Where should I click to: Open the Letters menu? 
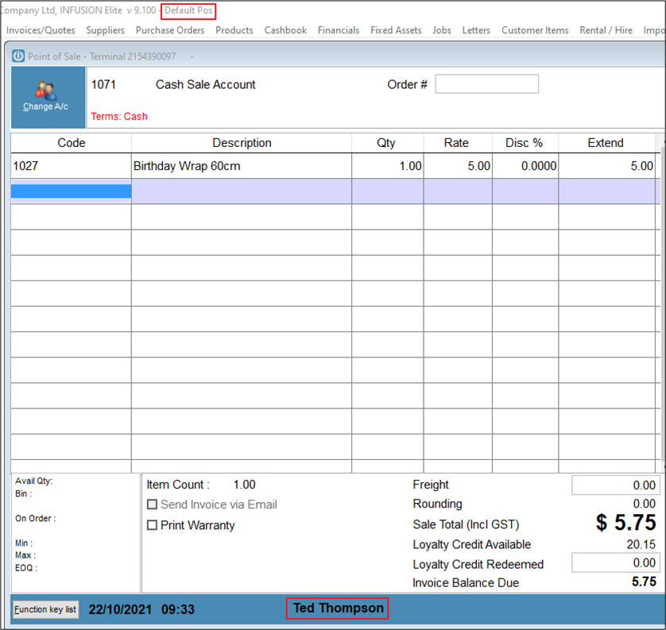pos(476,30)
